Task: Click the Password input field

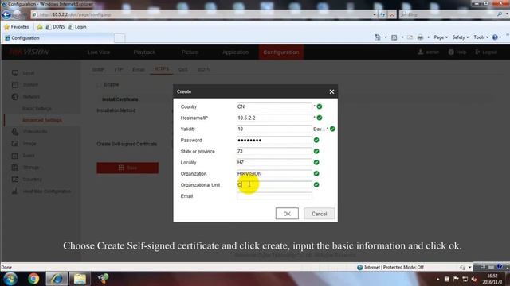Action: click(274, 140)
